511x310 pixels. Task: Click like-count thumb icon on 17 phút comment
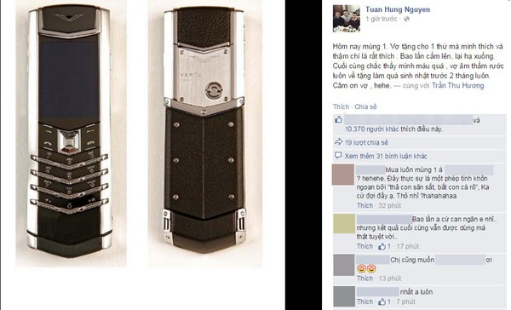point(382,246)
